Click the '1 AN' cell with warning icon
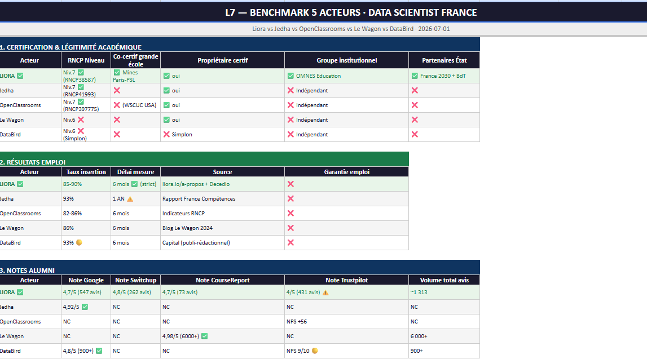 [135, 199]
